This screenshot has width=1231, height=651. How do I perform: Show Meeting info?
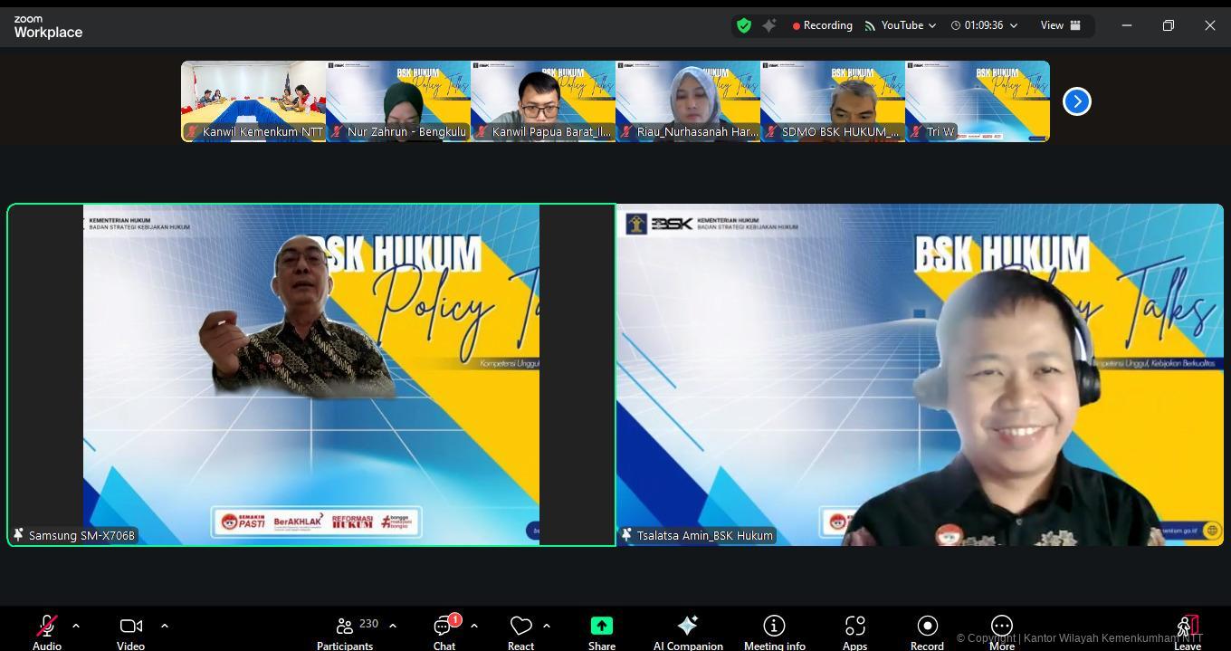tap(774, 631)
